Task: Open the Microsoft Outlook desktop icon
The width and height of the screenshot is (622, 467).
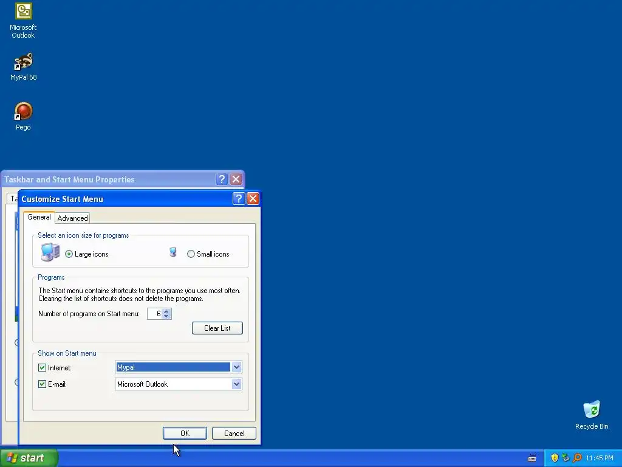Action: [x=23, y=21]
